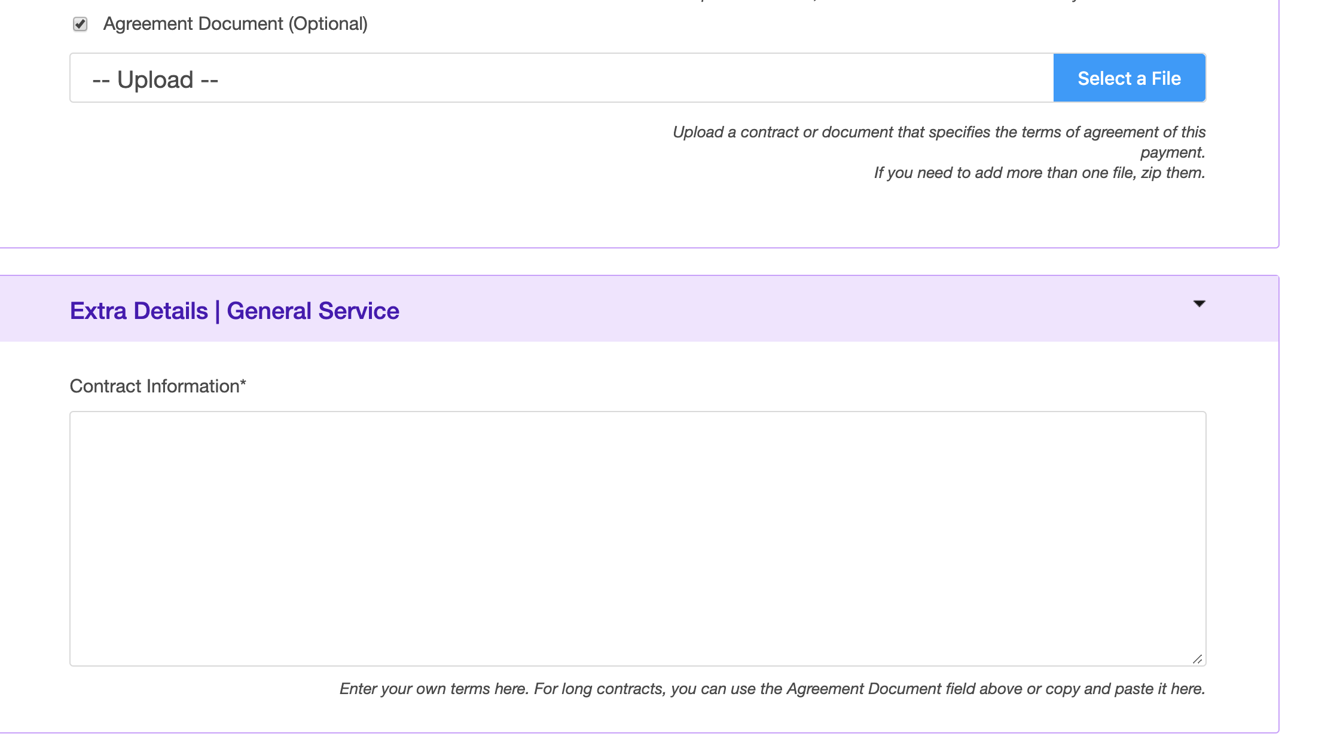Screen dimensions: 1337x755
Task: Collapse the Extra Details section arrow
Action: [x=1199, y=304]
